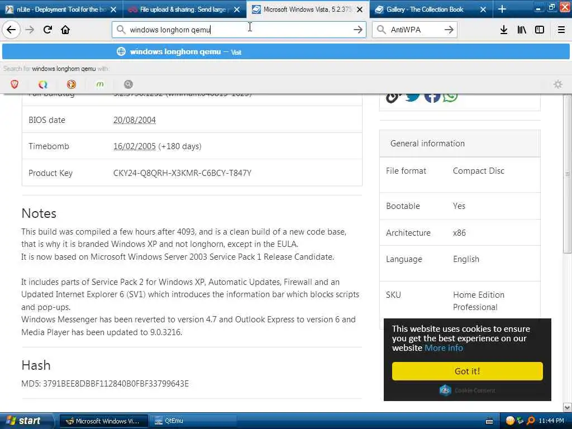The width and height of the screenshot is (572, 429).
Task: Click the page vertical scrollbar thumb
Action: point(568,174)
